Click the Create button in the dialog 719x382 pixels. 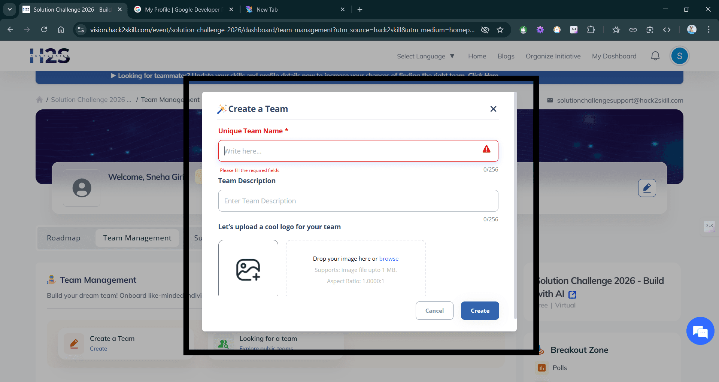point(480,310)
